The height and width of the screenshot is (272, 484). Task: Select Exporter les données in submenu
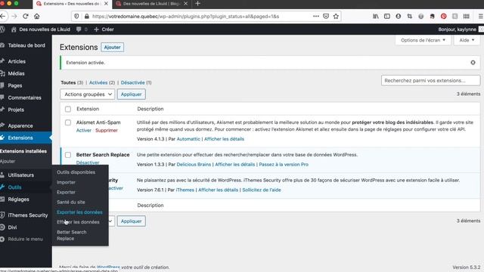[79, 212]
